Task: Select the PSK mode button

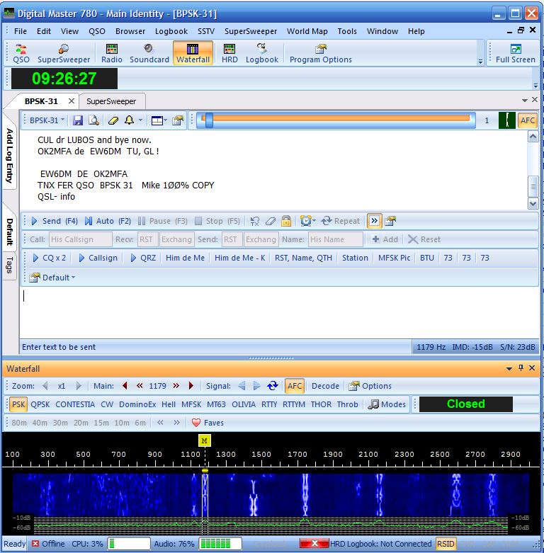Action: [18, 404]
